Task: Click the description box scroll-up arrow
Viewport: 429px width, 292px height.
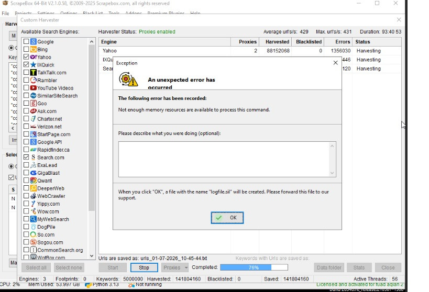Action: point(332,146)
